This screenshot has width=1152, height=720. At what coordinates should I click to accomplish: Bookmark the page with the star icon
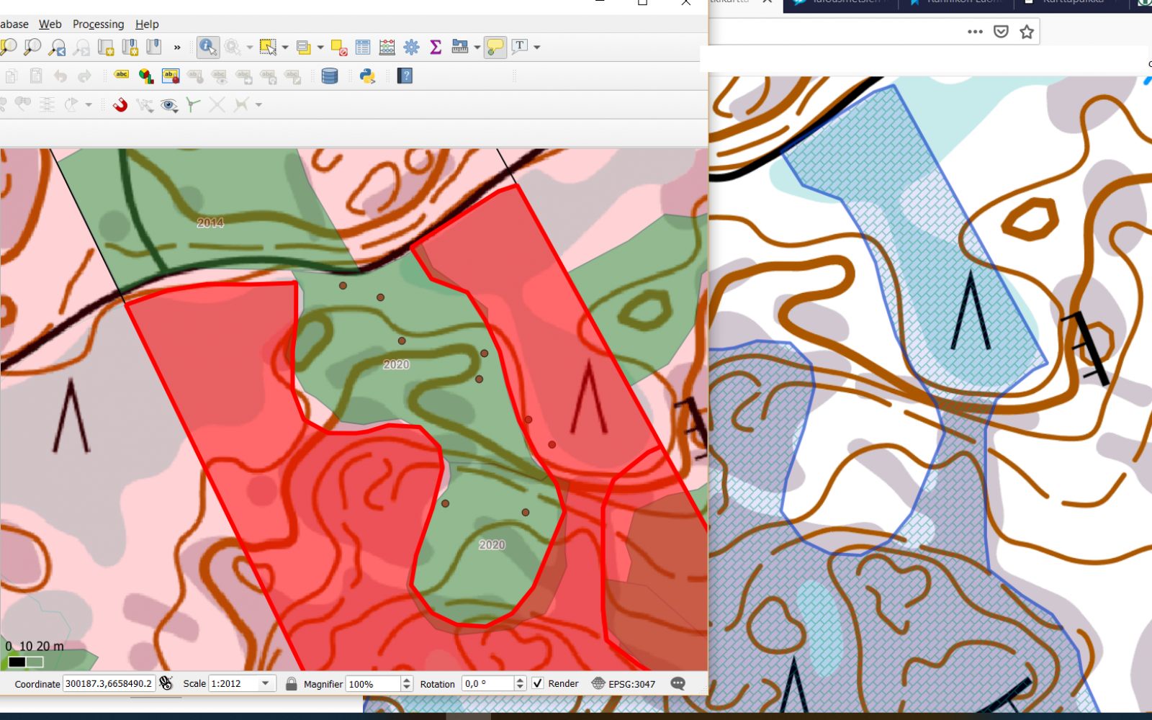tap(1027, 32)
